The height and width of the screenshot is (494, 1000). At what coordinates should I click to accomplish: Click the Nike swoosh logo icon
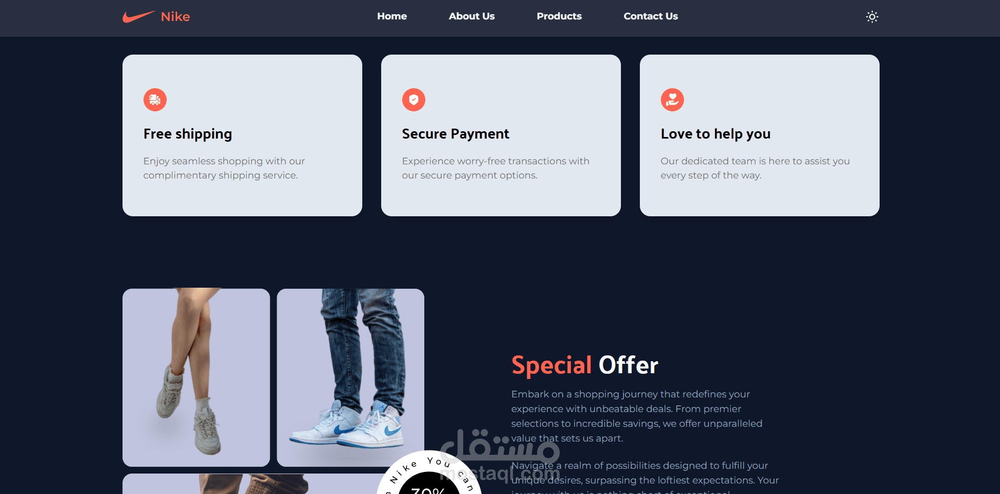(x=139, y=17)
